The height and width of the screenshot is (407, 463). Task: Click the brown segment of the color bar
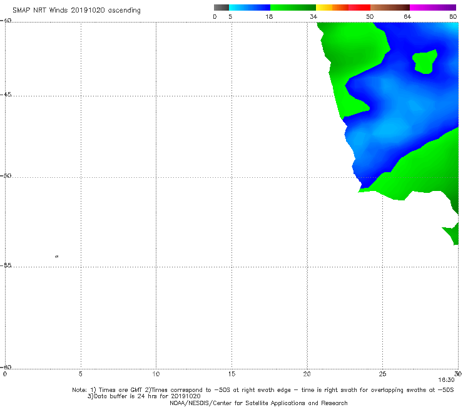tap(390, 8)
